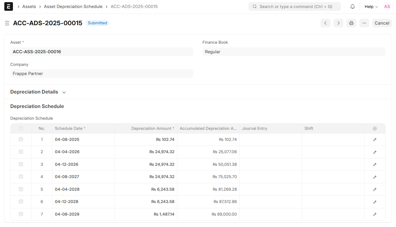Viewport: 396px width, 227px height.
Task: Edit row 7 dated 04-08-2029
Action: tap(375, 214)
